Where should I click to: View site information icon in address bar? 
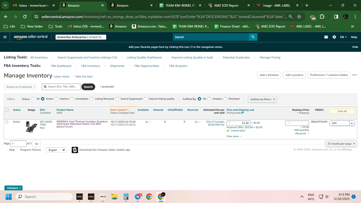pos(36,17)
